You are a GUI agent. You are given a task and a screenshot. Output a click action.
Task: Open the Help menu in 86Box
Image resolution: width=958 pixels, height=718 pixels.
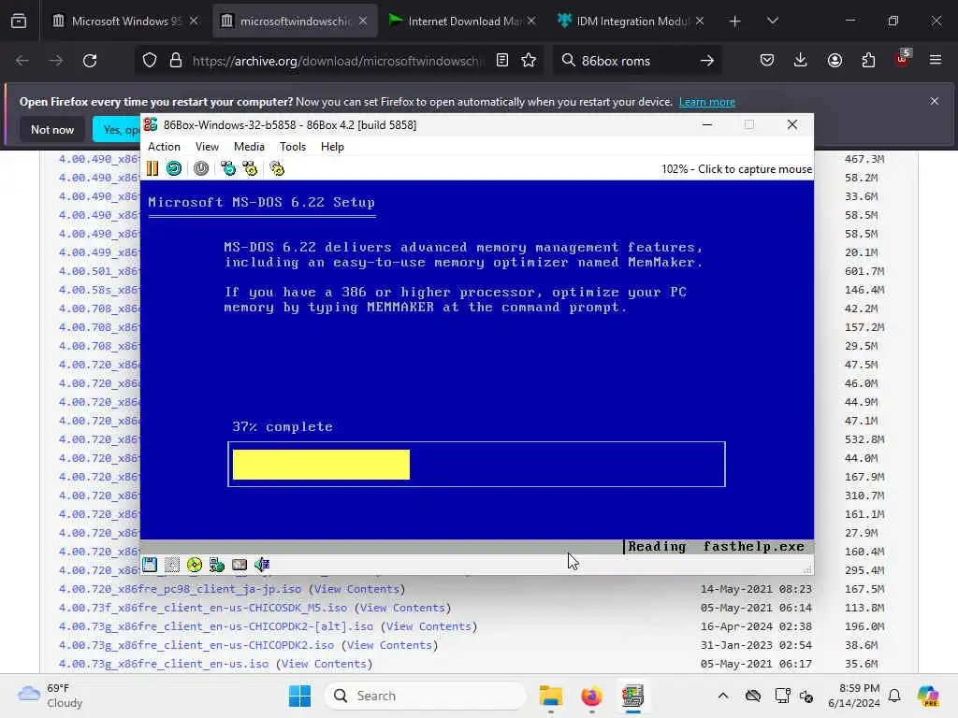(x=332, y=147)
